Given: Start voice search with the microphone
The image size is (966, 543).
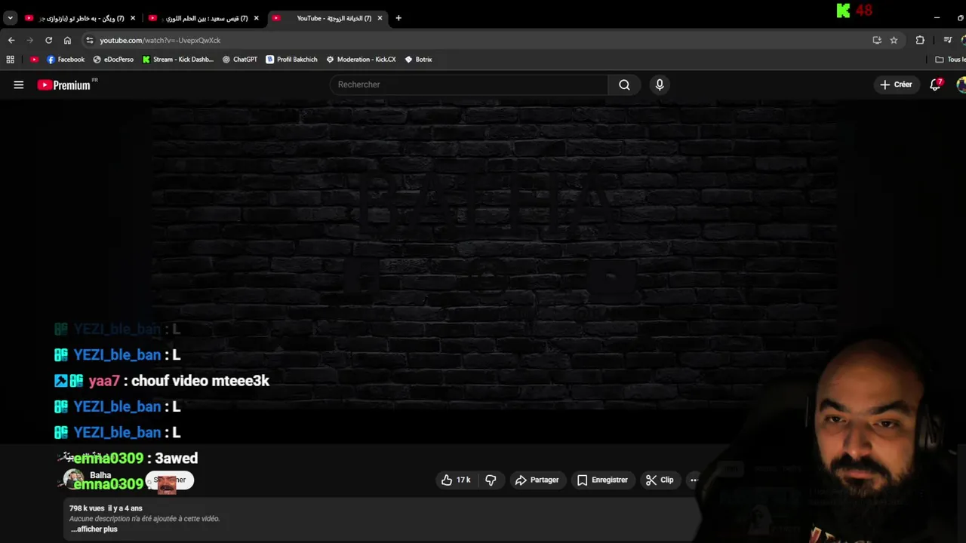Looking at the screenshot, I should [660, 84].
